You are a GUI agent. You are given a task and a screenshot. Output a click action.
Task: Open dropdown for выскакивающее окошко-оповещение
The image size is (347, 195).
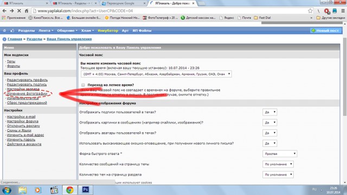click(269, 143)
